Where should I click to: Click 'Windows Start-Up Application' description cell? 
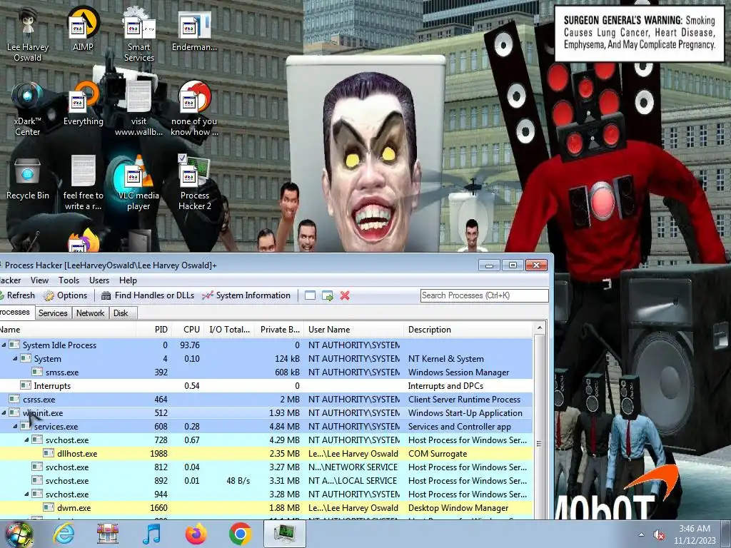pos(465,413)
